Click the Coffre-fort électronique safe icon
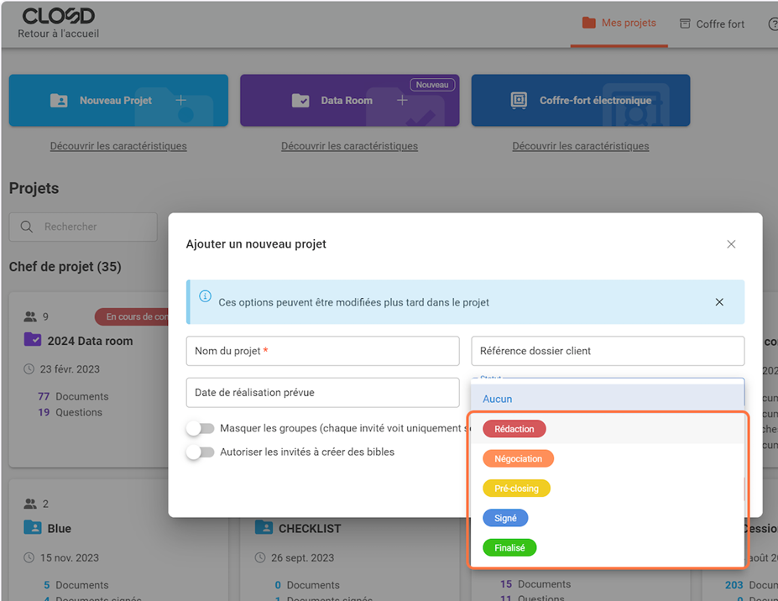This screenshot has height=601, width=778. pos(520,101)
